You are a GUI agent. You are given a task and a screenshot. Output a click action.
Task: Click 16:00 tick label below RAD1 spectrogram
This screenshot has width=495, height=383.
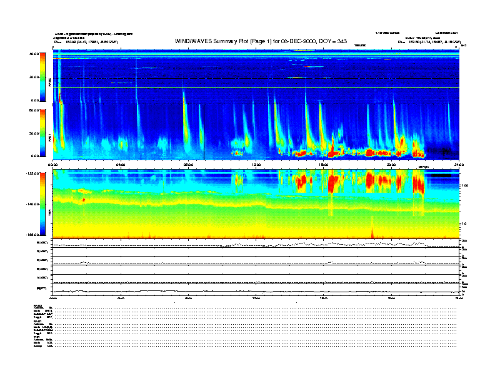pos(324,165)
